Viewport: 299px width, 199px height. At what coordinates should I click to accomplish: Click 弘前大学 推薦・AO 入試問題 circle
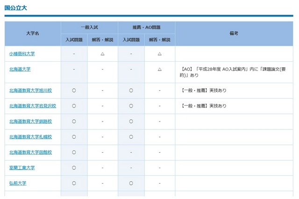click(131, 183)
